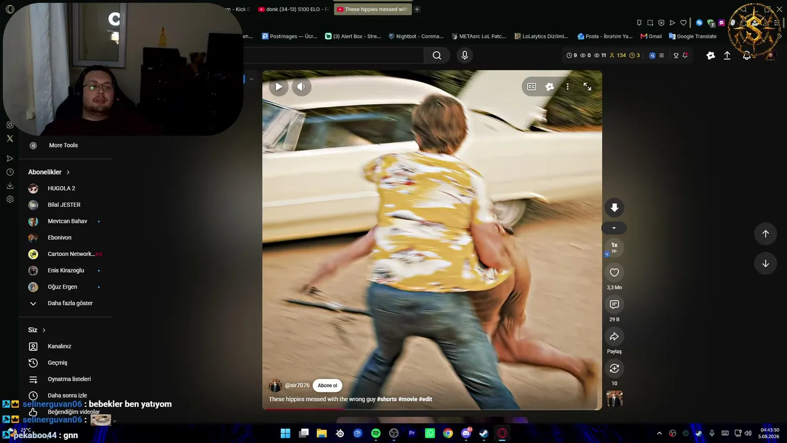The height and width of the screenshot is (443, 787).
Task: Open the @sir7076 channel link
Action: 297,386
